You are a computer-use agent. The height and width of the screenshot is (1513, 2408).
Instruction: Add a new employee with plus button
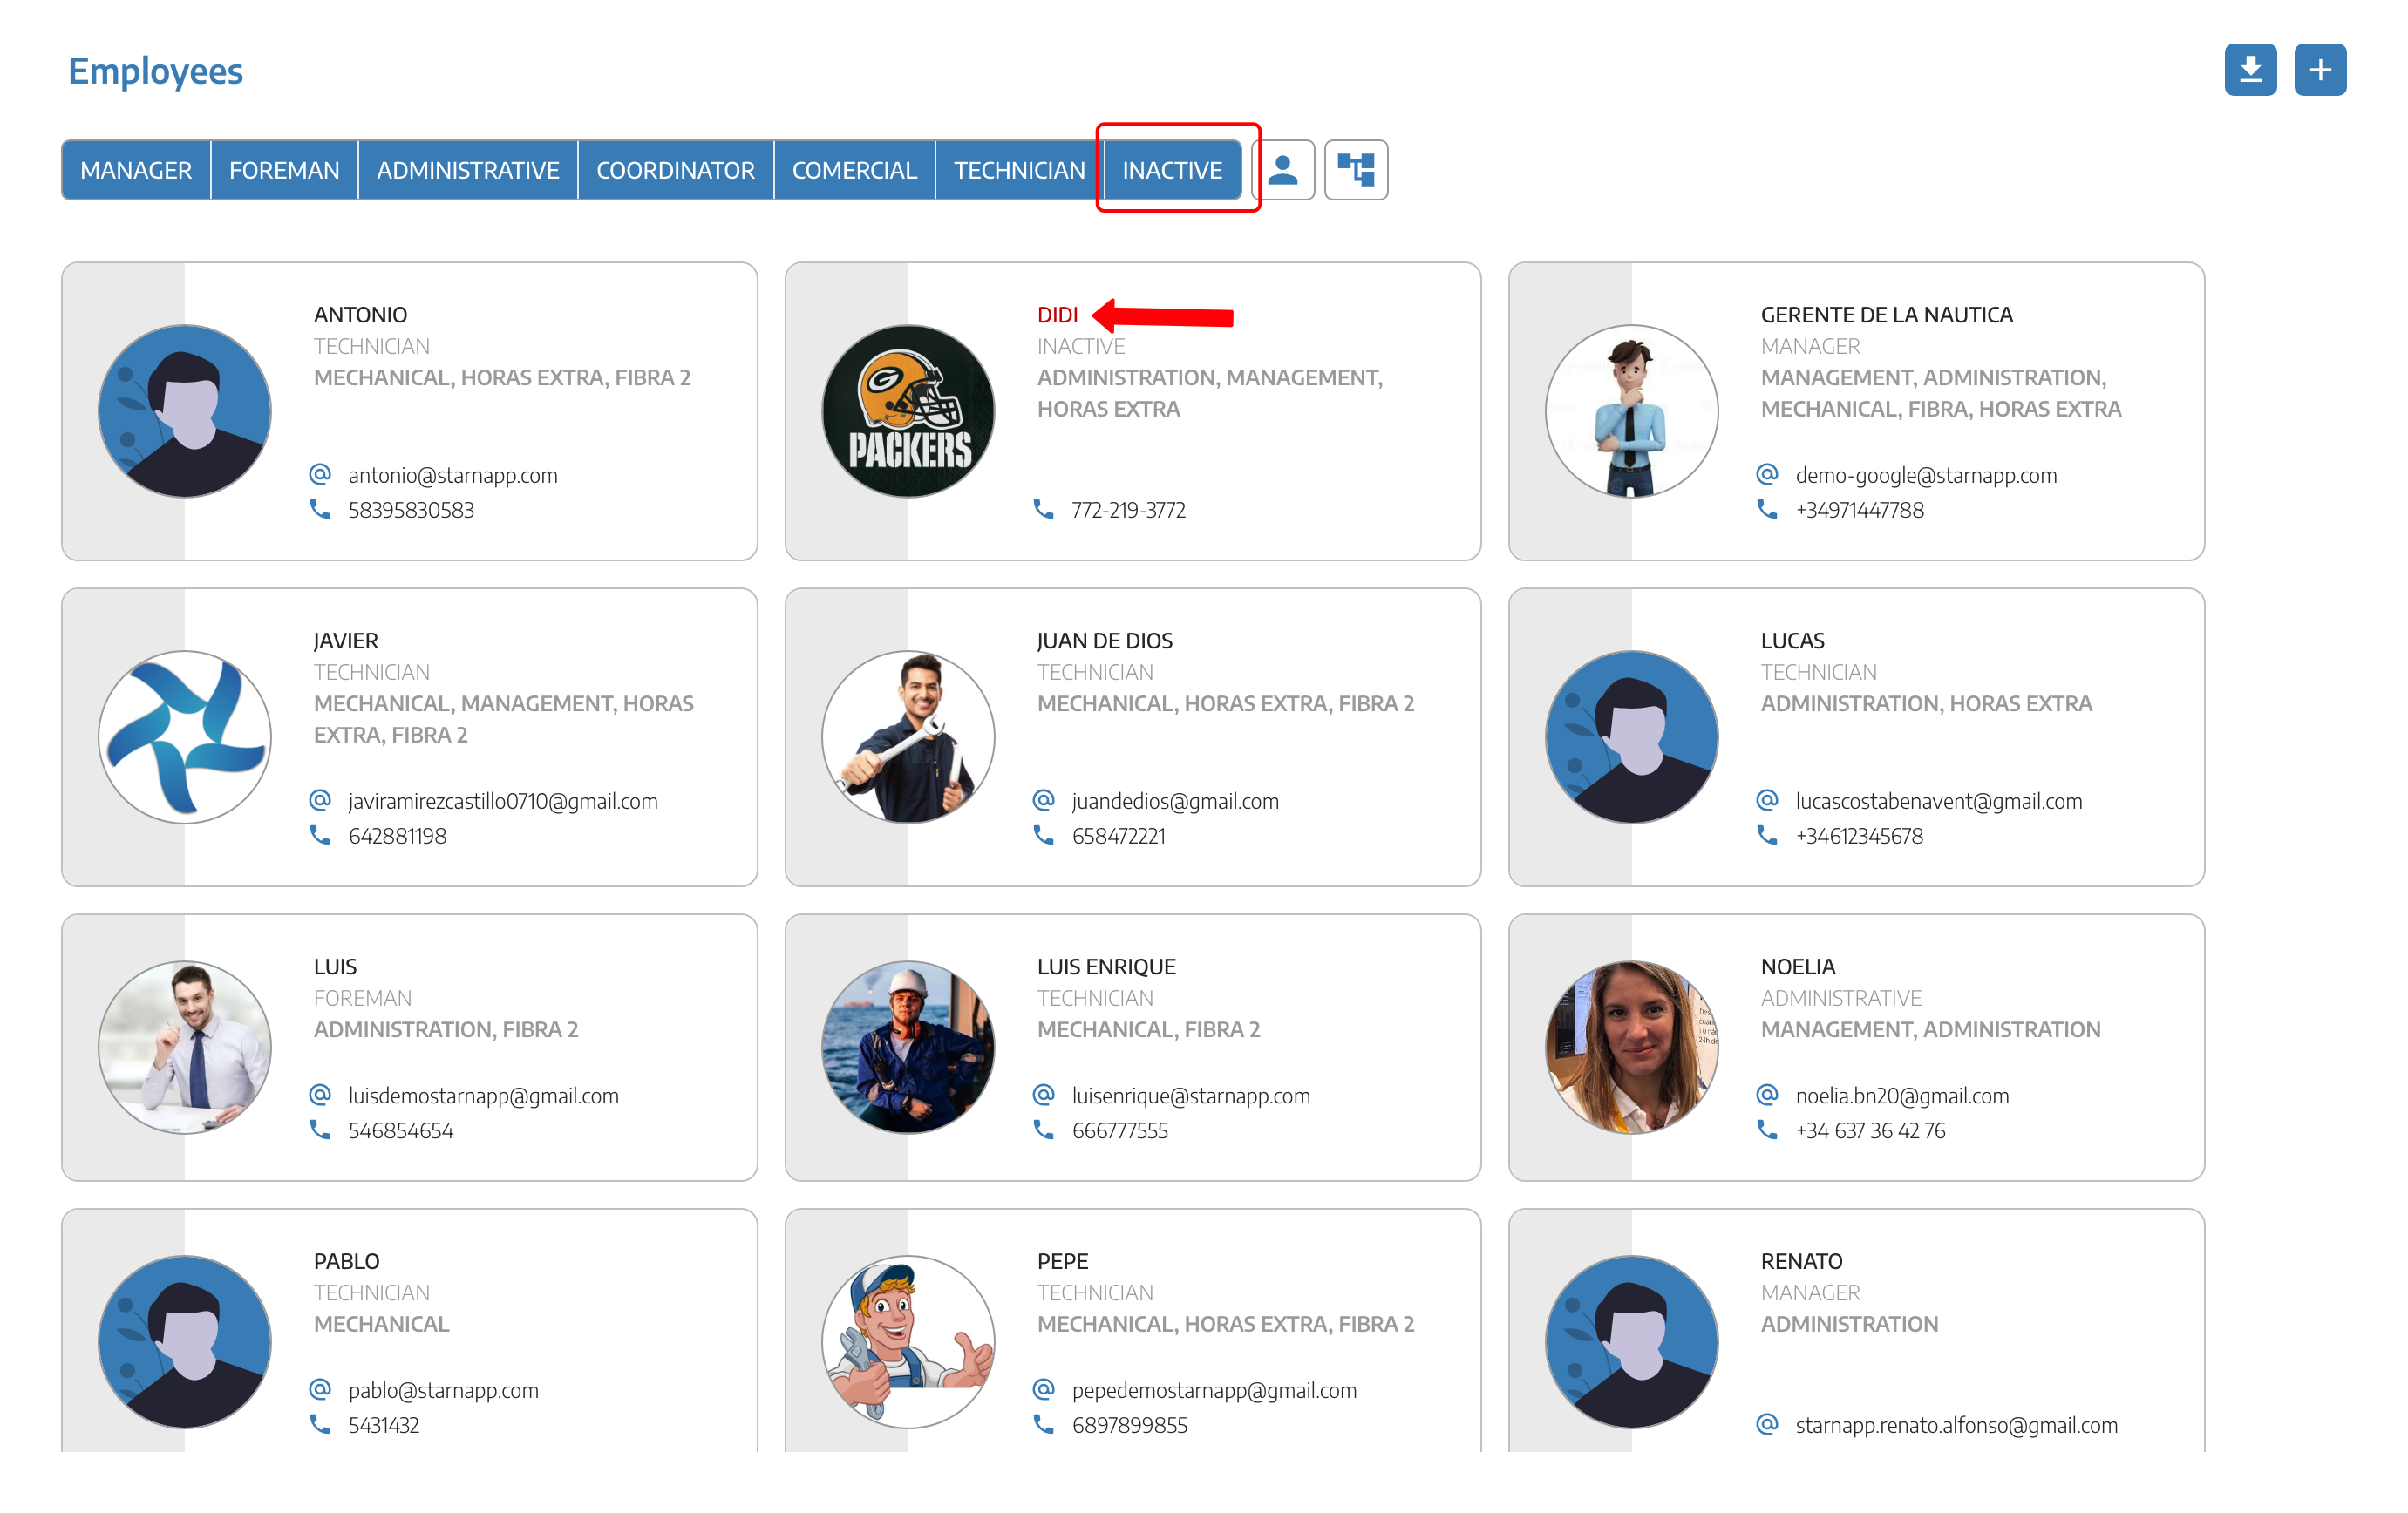point(2319,70)
